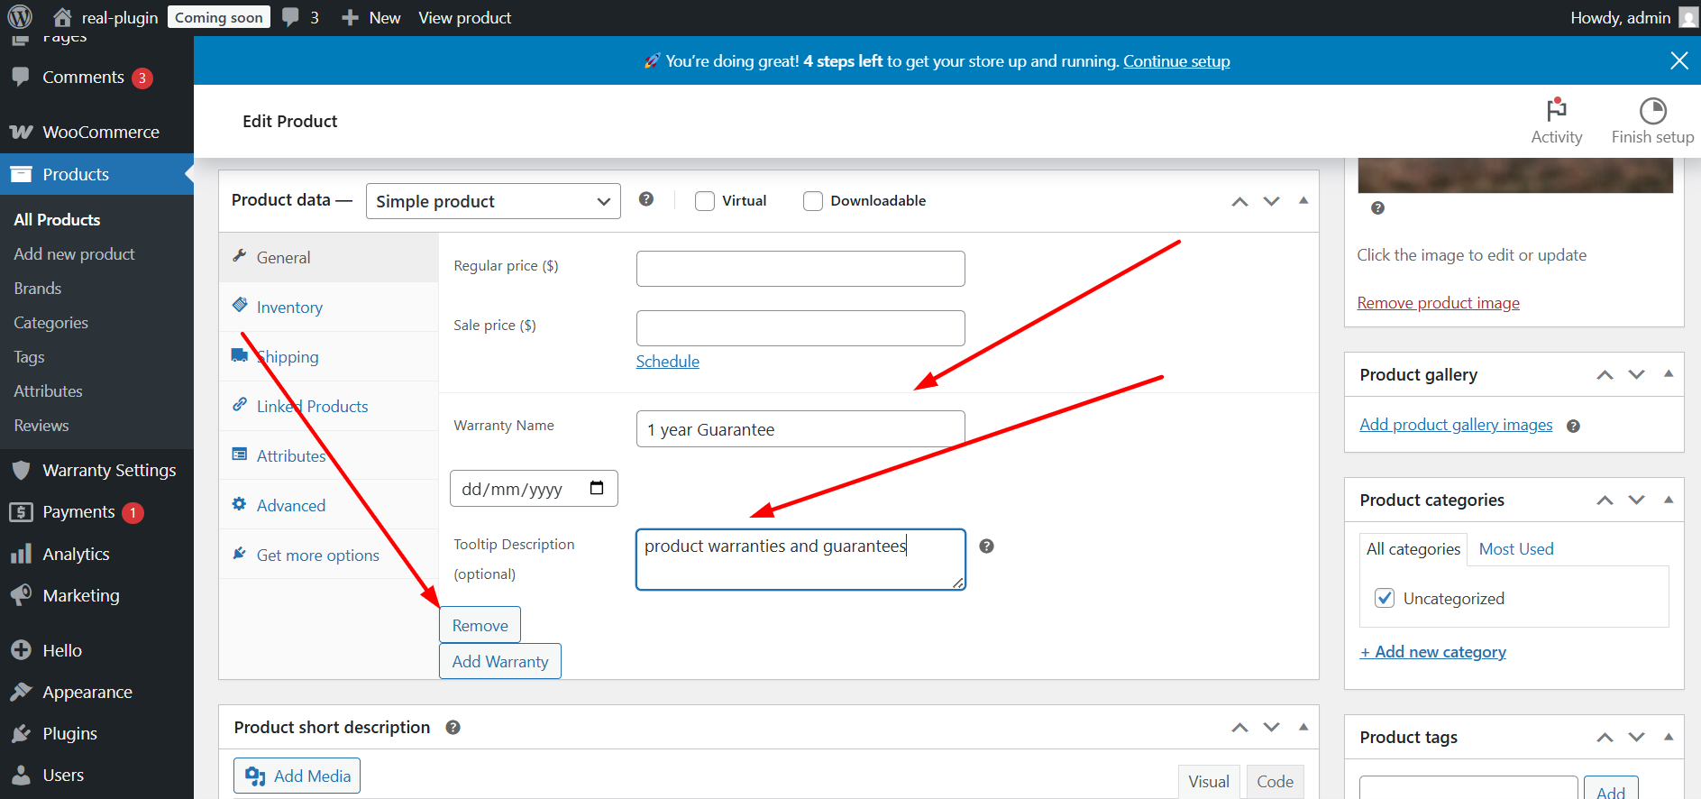Click Add product gallery images link

point(1456,425)
